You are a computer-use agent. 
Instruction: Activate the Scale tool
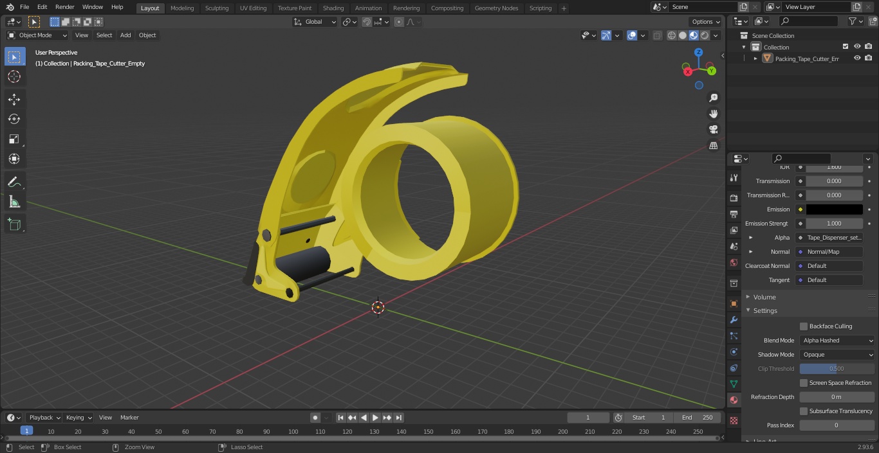point(14,139)
